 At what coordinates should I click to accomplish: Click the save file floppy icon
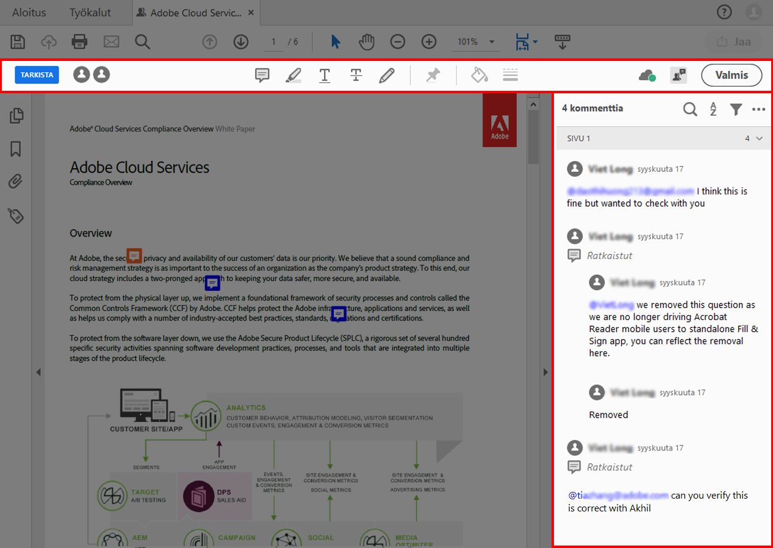pos(18,41)
